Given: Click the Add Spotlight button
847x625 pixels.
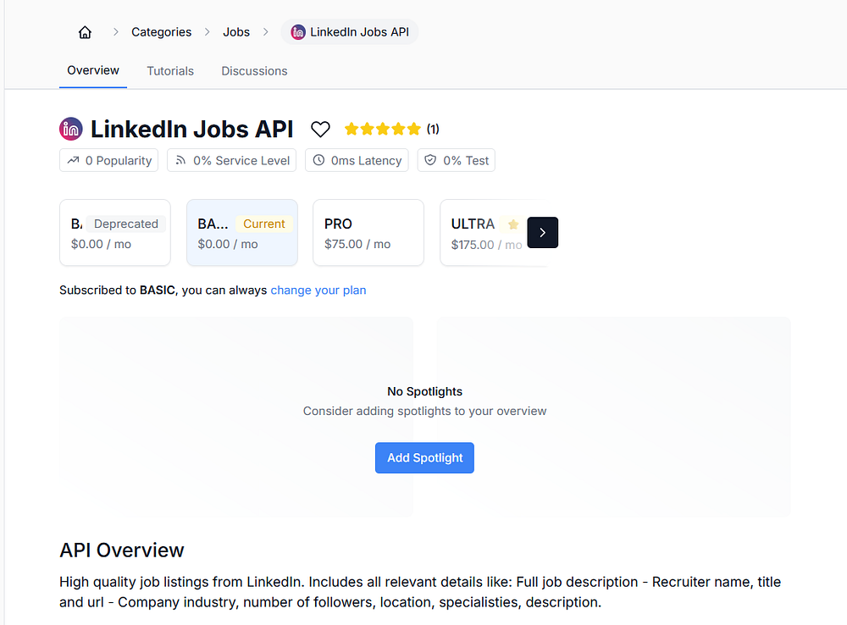Looking at the screenshot, I should click(x=424, y=458).
